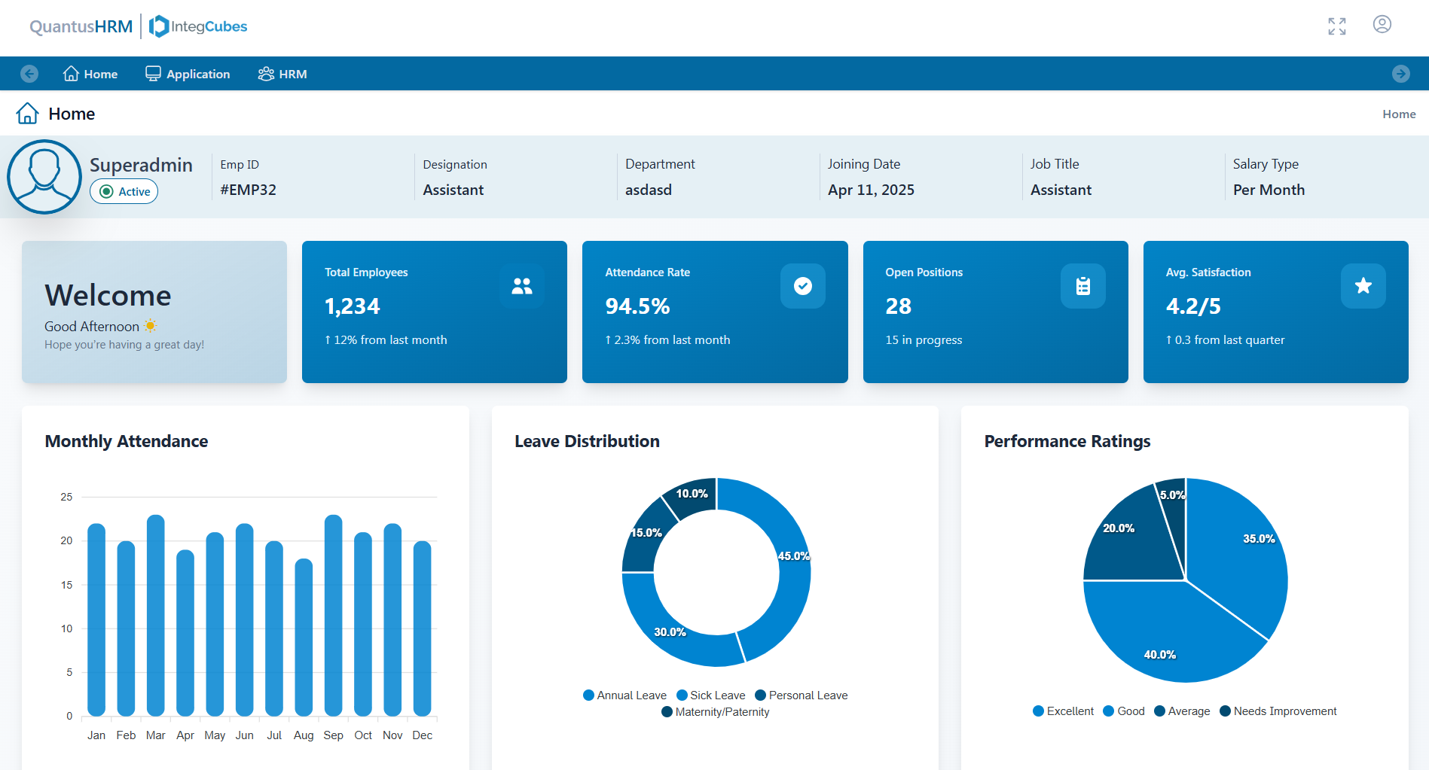
Task: Click the Active status badge
Action: [x=124, y=192]
